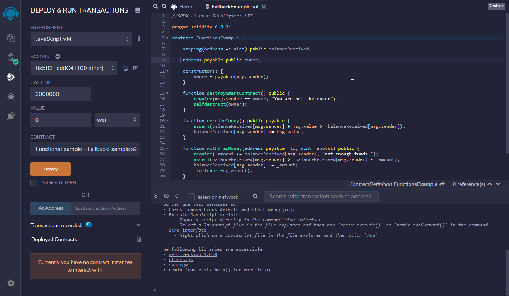Image resolution: width=509 pixels, height=296 pixels.
Task: Open documentation icon next to panel title
Action: (x=138, y=10)
